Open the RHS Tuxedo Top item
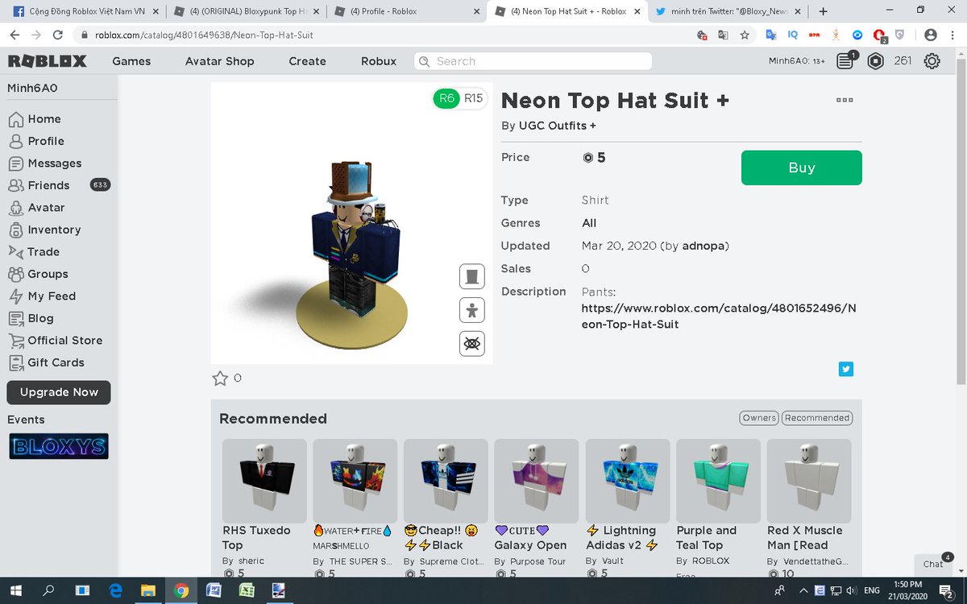Image resolution: width=967 pixels, height=604 pixels. click(264, 481)
